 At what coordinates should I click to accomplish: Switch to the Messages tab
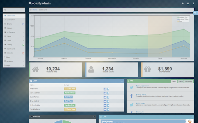pos(188,81)
